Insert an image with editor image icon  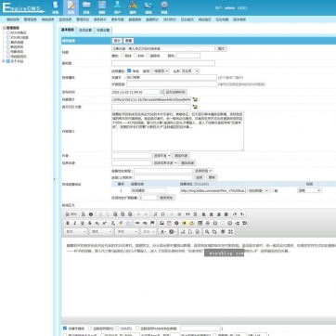coord(162,223)
